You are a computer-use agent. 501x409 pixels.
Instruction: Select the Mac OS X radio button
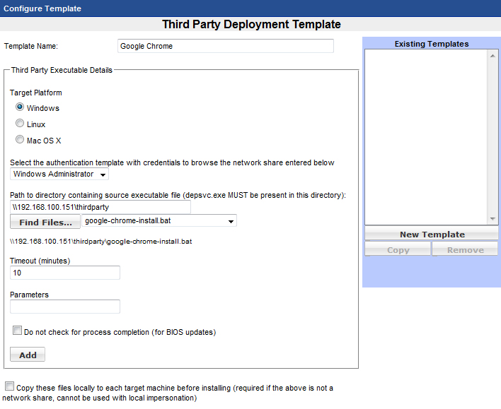point(20,140)
